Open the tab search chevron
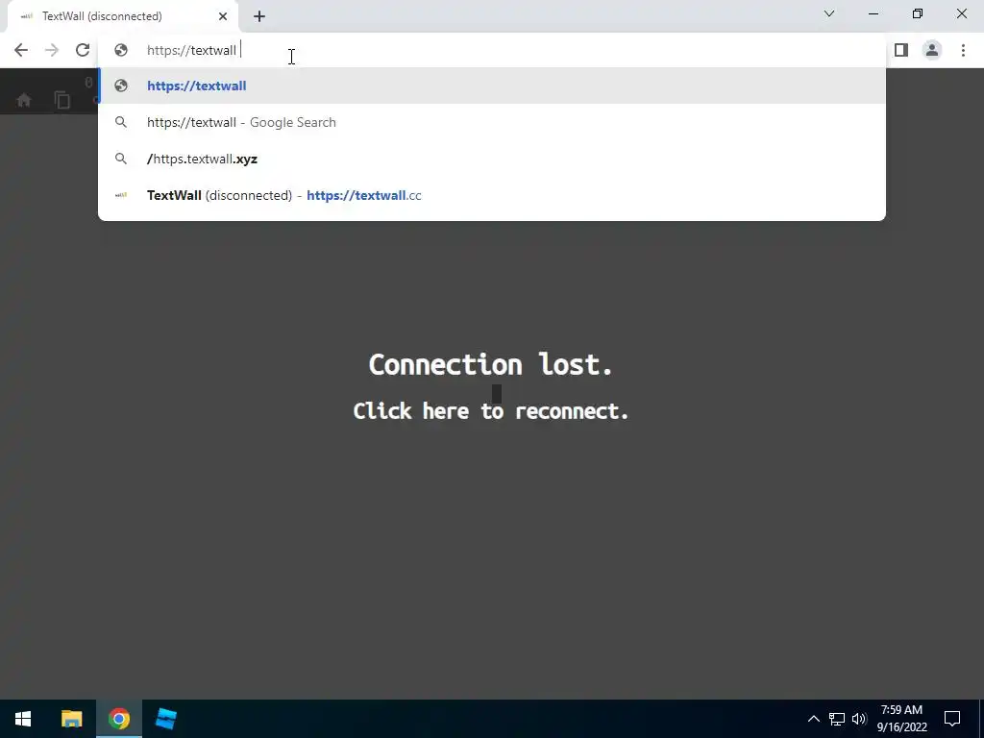The image size is (984, 738). [x=829, y=13]
